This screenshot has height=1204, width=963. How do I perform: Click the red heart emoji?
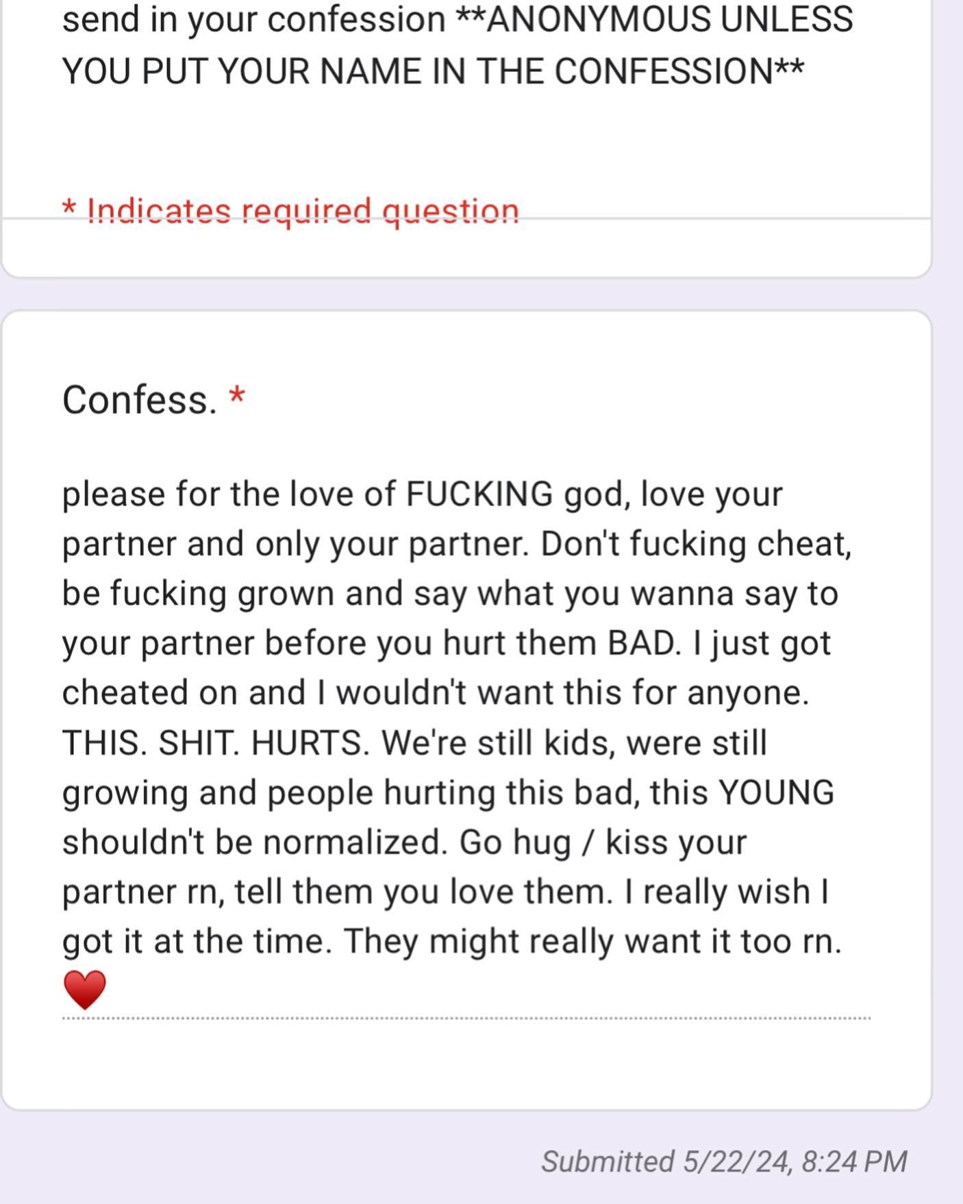pos(84,989)
